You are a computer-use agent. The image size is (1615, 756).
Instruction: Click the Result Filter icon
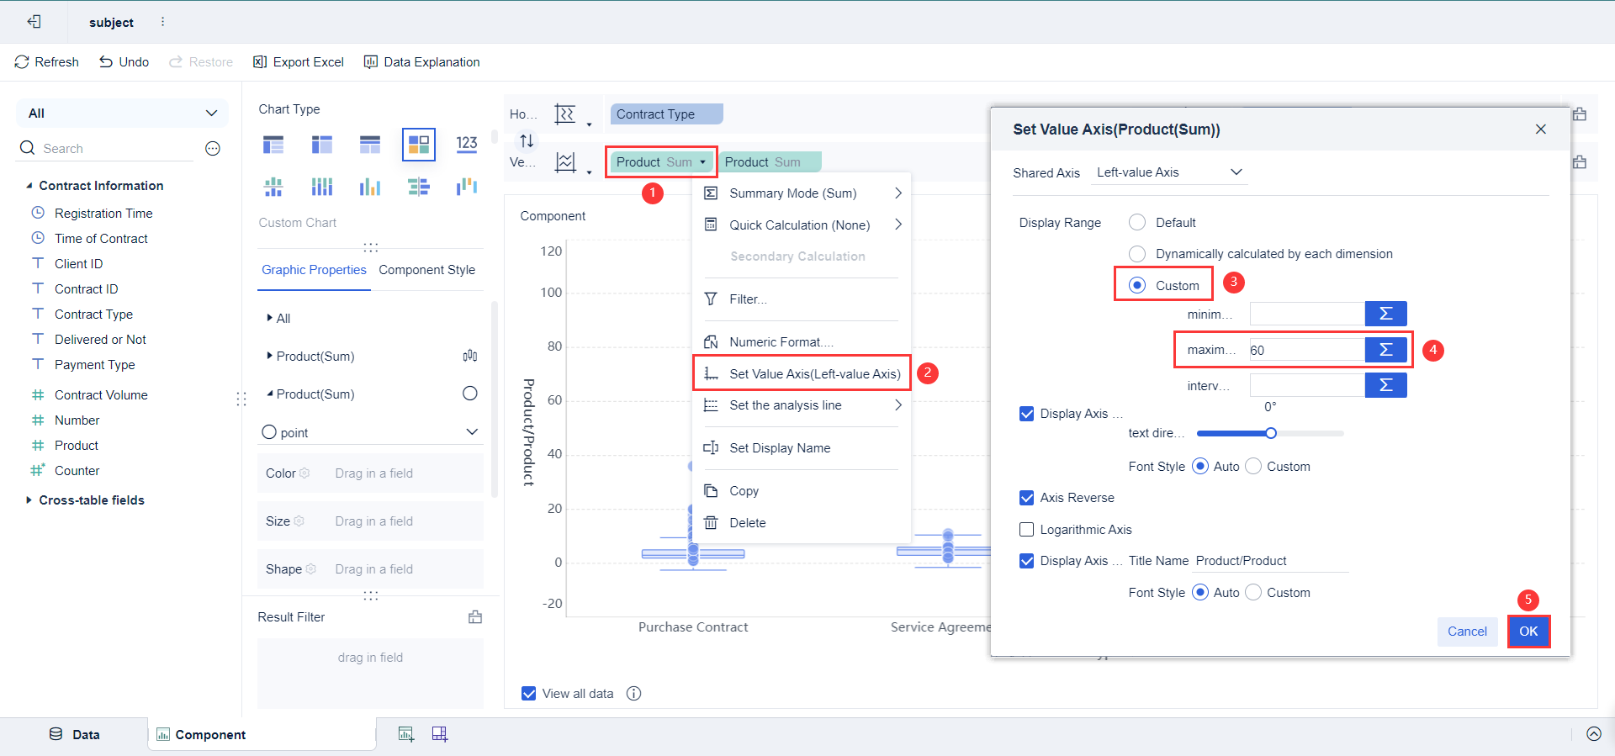click(x=475, y=617)
